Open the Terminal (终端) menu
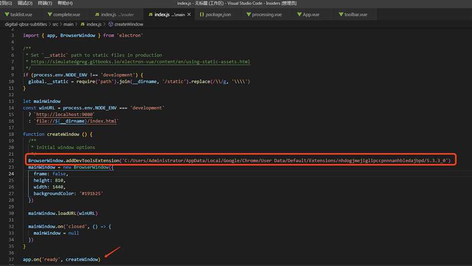472x266 pixels. 45,3
